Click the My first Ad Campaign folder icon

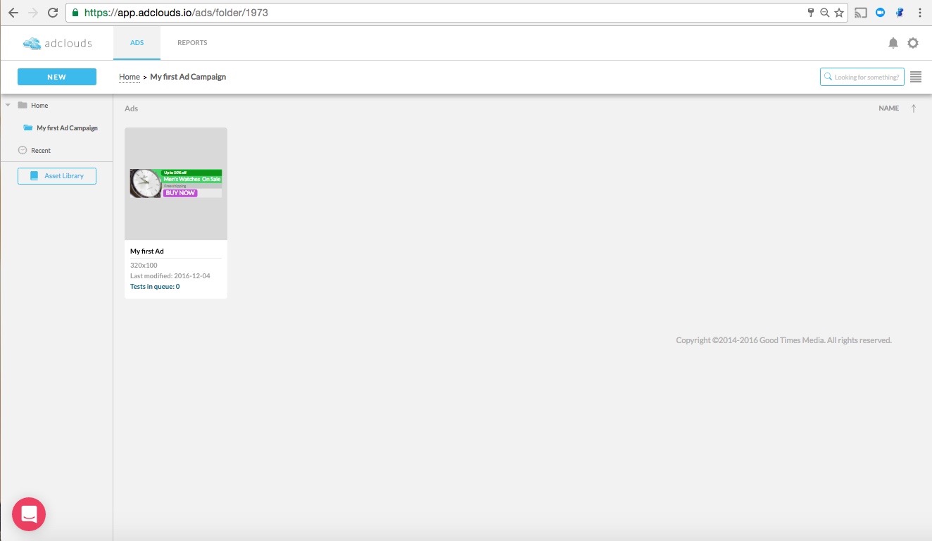[28, 128]
